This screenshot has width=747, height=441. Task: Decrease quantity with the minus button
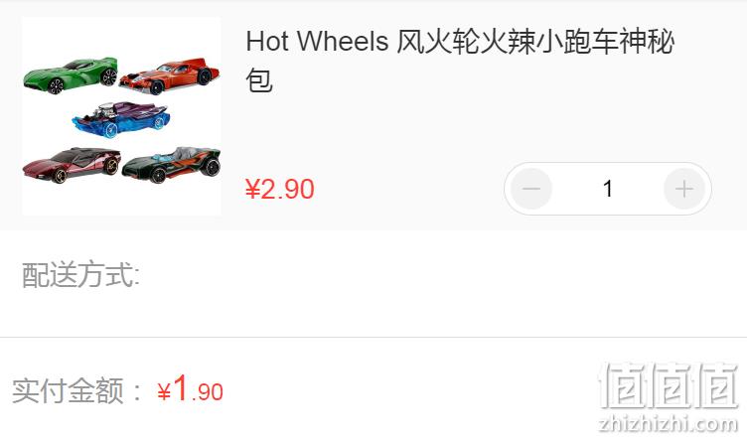pyautogui.click(x=531, y=189)
